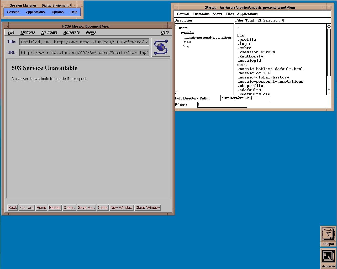Open the calendar icon showing Nov 3
Viewport: 337px width, 269px height.
tap(328, 234)
